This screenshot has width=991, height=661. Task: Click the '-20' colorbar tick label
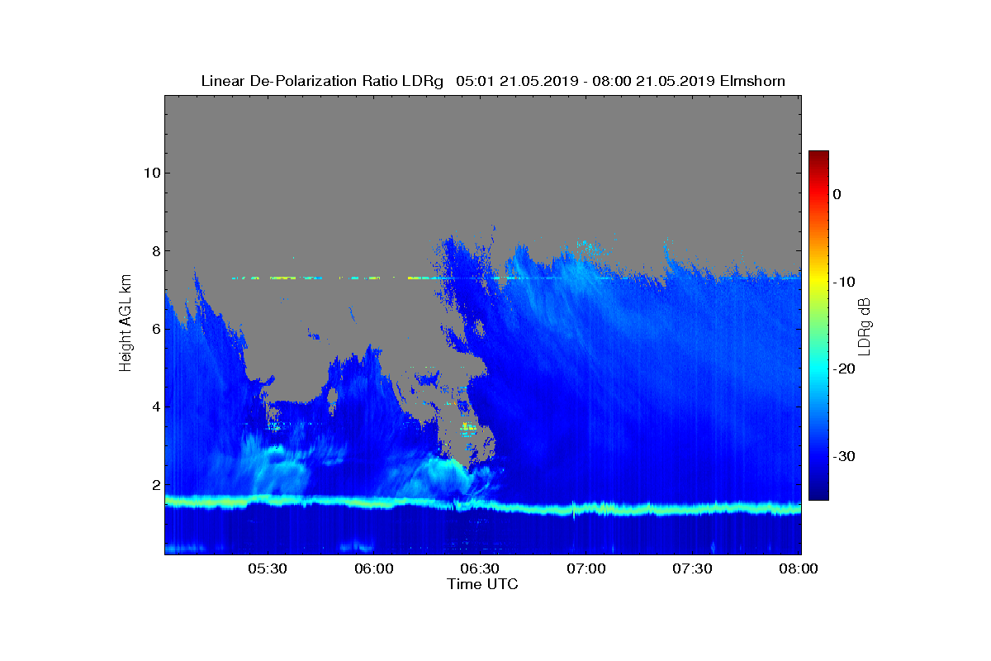click(x=843, y=369)
